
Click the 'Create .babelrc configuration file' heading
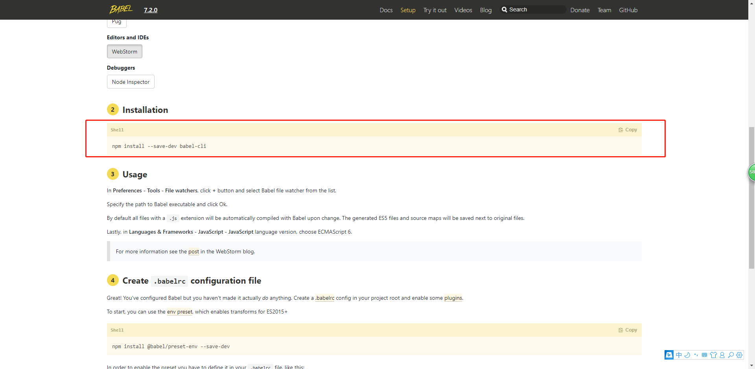[192, 280]
